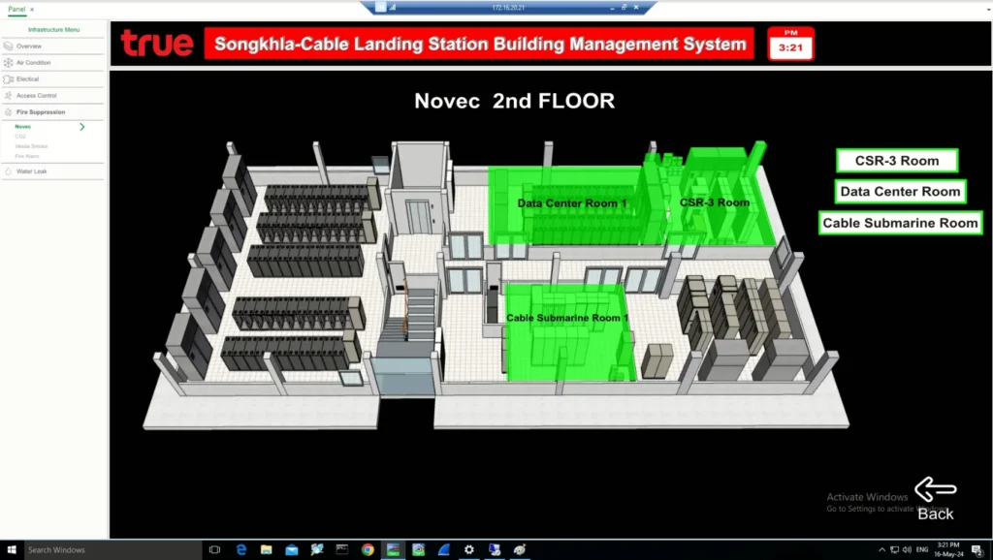Screen dimensions: 993x560
Task: Open the Paint palette taskbar icon
Action: [520, 550]
